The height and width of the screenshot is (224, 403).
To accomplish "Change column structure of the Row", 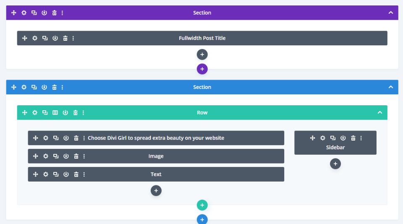I will click(x=55, y=112).
